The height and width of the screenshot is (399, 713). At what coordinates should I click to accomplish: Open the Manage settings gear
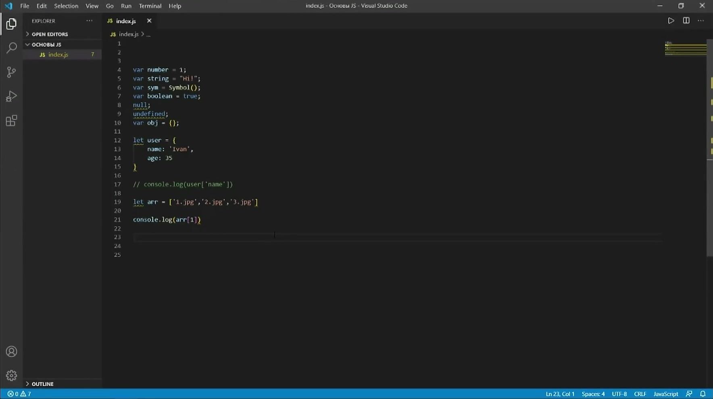11,376
